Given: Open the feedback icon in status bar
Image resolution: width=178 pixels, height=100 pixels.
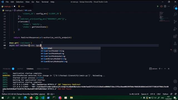Looking at the screenshot, I should (x=171, y=94).
